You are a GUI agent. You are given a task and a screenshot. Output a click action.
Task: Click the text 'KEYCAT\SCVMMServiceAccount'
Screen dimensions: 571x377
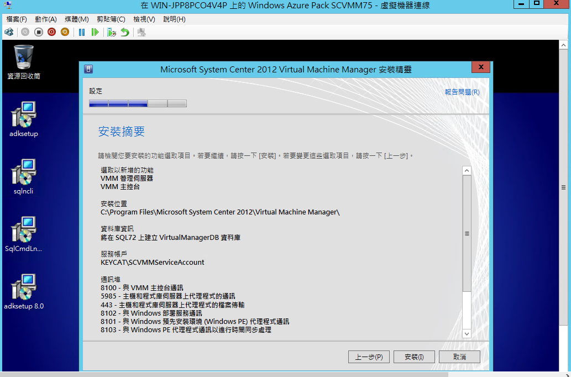(x=152, y=262)
